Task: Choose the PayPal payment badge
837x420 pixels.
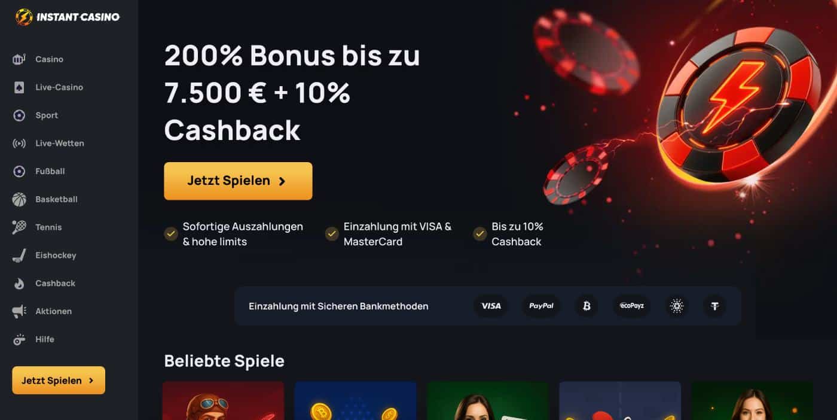Action: click(541, 306)
